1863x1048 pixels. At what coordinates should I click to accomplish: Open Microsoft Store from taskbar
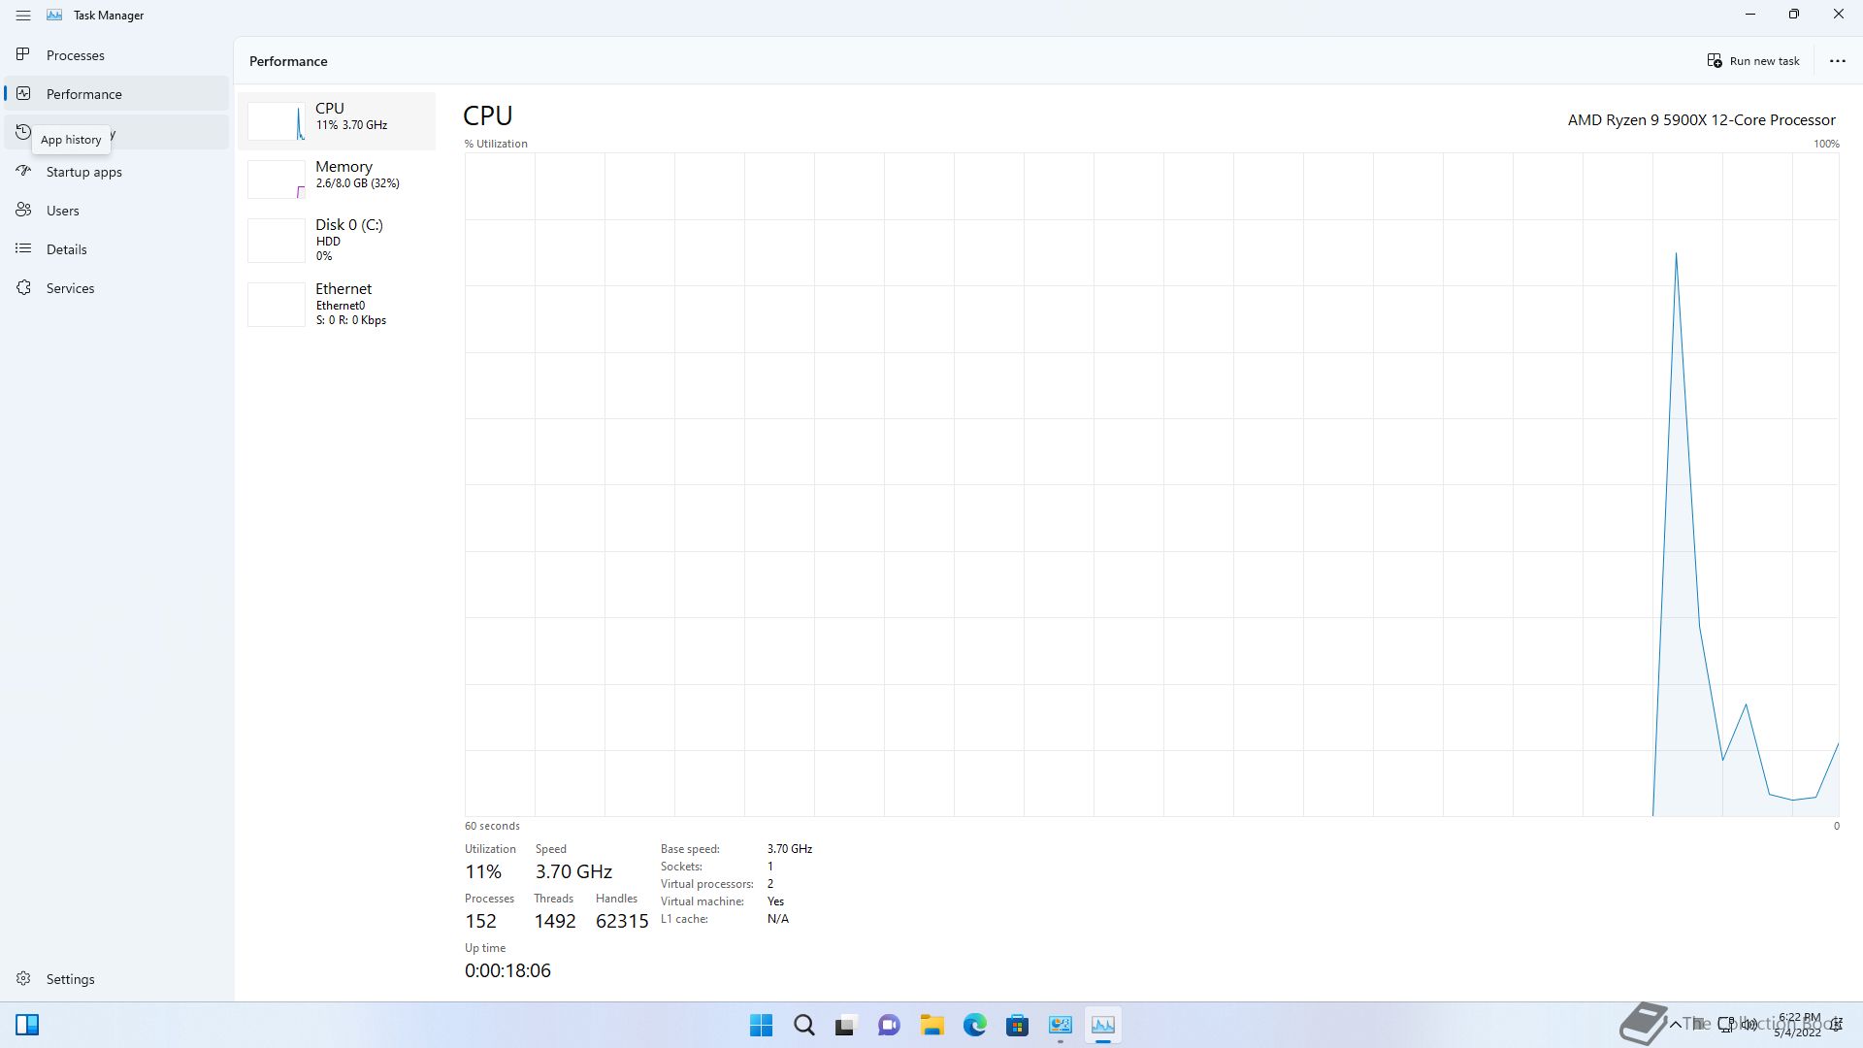pyautogui.click(x=1017, y=1025)
